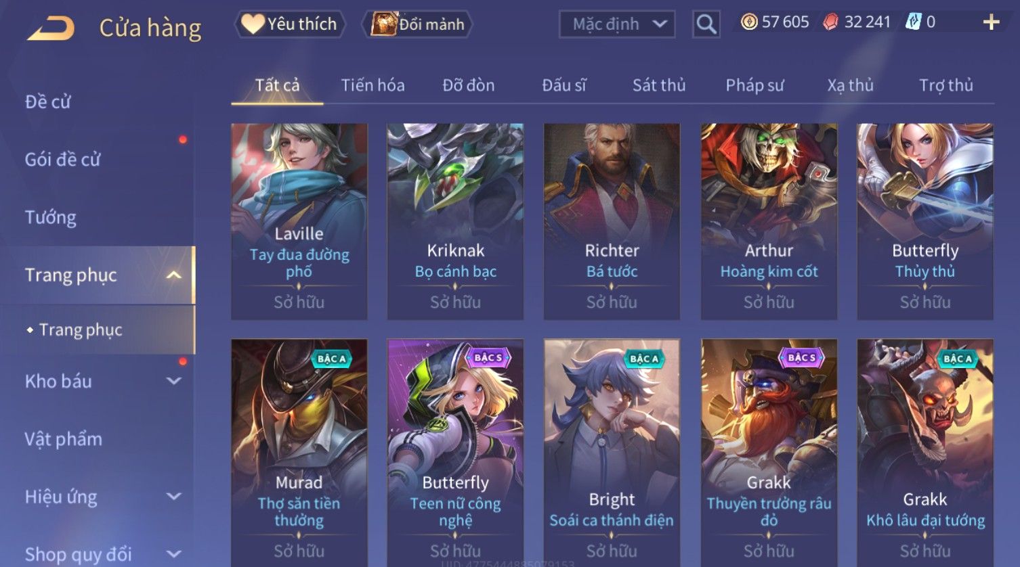
Task: Select Bright Soái ca thánh điện skin
Action: click(x=612, y=452)
